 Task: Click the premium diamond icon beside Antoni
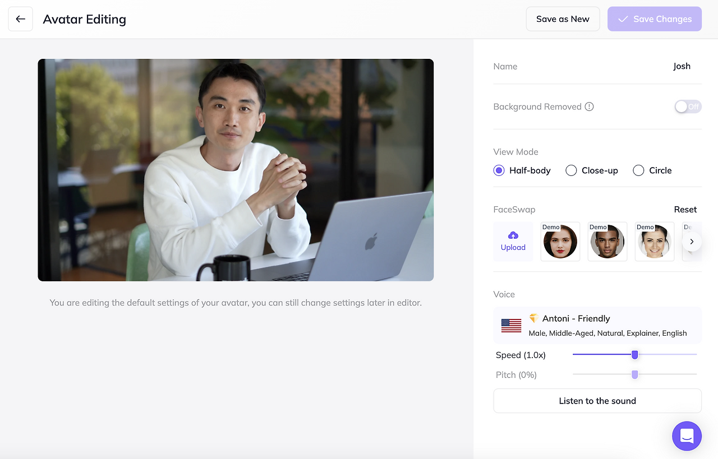pos(533,318)
